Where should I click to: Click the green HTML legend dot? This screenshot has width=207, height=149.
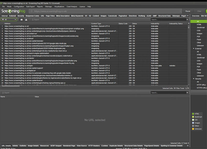(x=193, y=114)
